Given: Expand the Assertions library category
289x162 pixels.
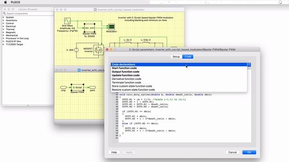Looking at the screenshot, I should tap(4, 20).
